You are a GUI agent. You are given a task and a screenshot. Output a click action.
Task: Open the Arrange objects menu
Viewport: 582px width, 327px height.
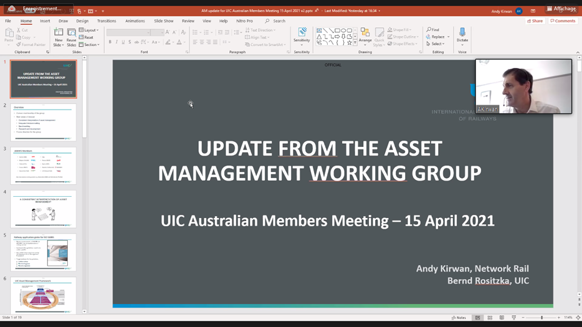(365, 37)
